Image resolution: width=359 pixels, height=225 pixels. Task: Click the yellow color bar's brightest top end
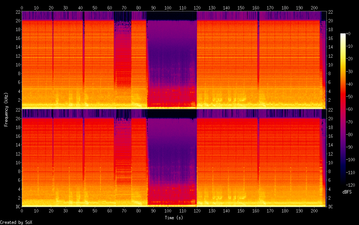(x=343, y=35)
